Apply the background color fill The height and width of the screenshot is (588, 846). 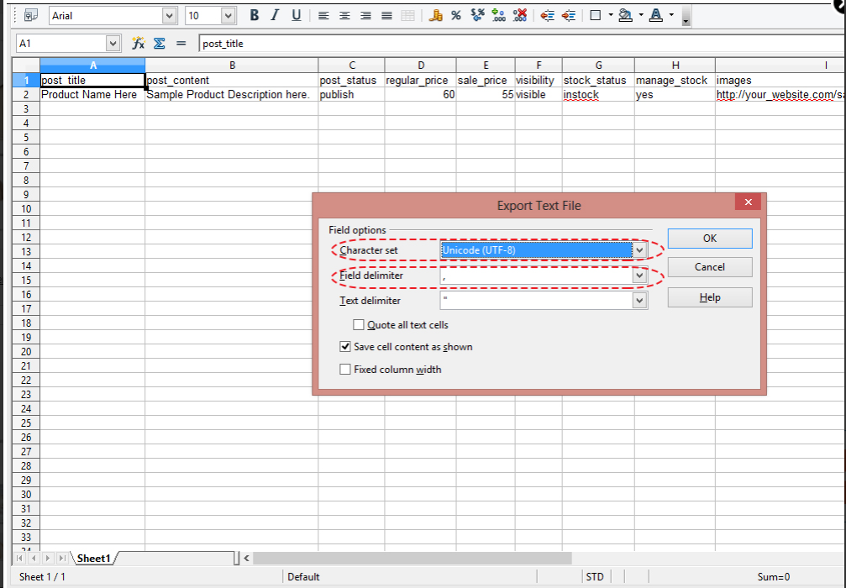[x=625, y=16]
